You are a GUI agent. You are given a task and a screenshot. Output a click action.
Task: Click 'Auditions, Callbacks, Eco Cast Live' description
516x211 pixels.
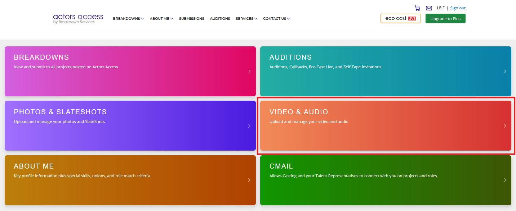pos(325,67)
